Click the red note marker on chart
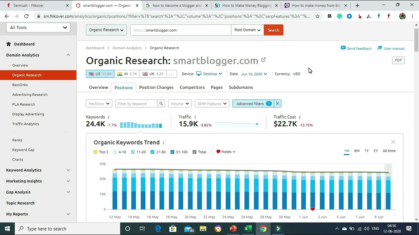The width and height of the screenshot is (419, 235). point(313,209)
